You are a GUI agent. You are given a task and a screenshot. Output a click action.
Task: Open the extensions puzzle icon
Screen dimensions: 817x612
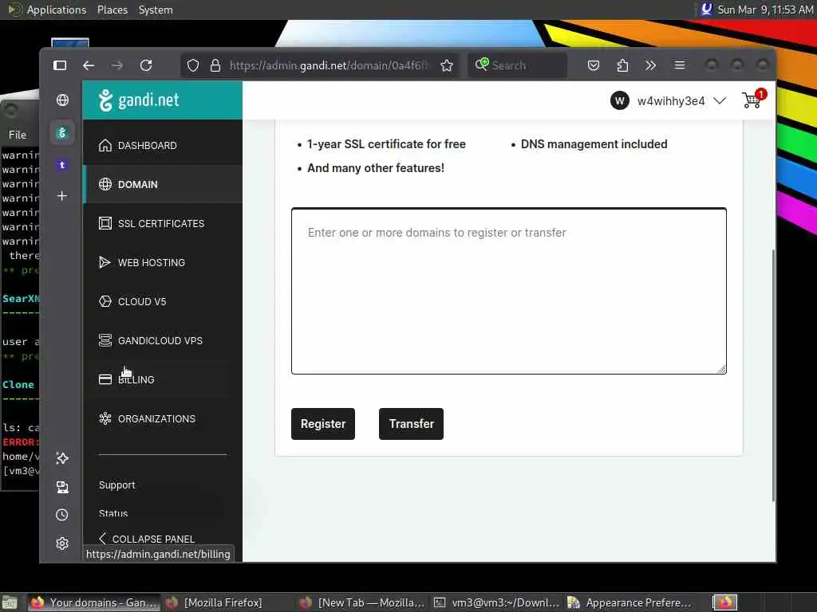622,65
